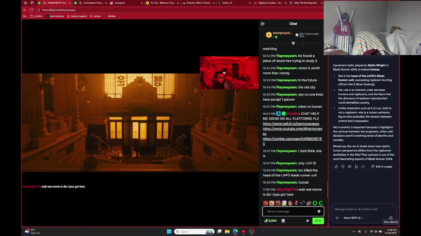Open the browser workspaces icon
Image resolution: width=421 pixels, height=236 pixels.
click(x=26, y=3)
